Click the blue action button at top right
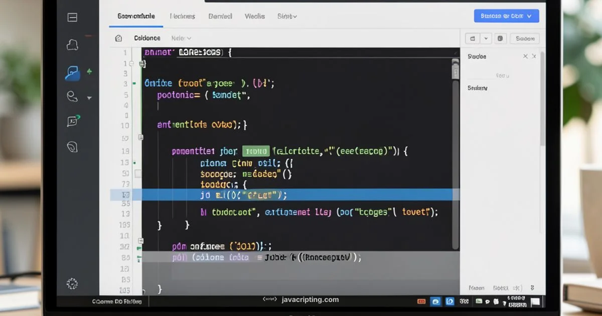This screenshot has width=602, height=316. 506,16
